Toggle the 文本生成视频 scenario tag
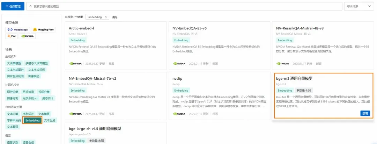The width and height of the screenshot is (377, 144). click(x=37, y=70)
